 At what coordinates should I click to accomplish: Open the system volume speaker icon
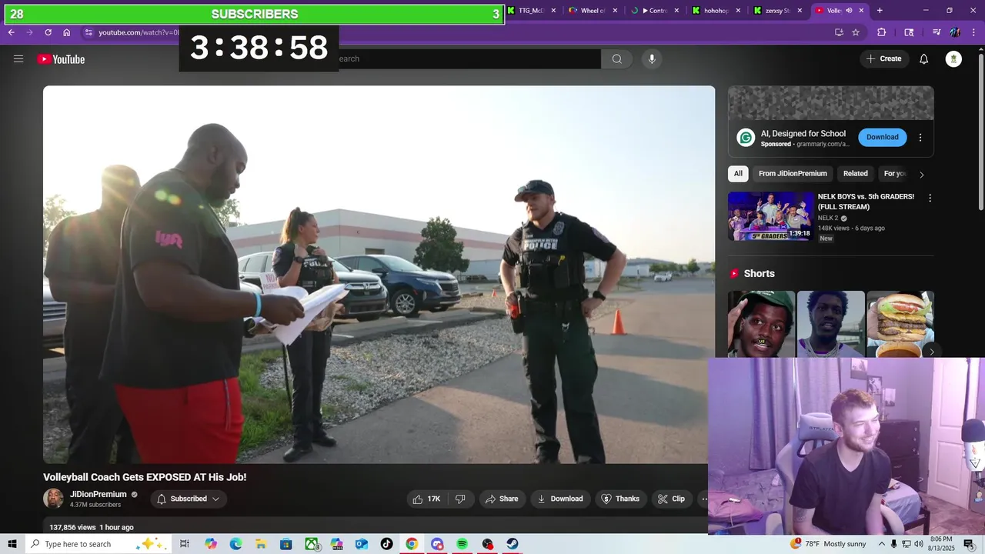919,544
